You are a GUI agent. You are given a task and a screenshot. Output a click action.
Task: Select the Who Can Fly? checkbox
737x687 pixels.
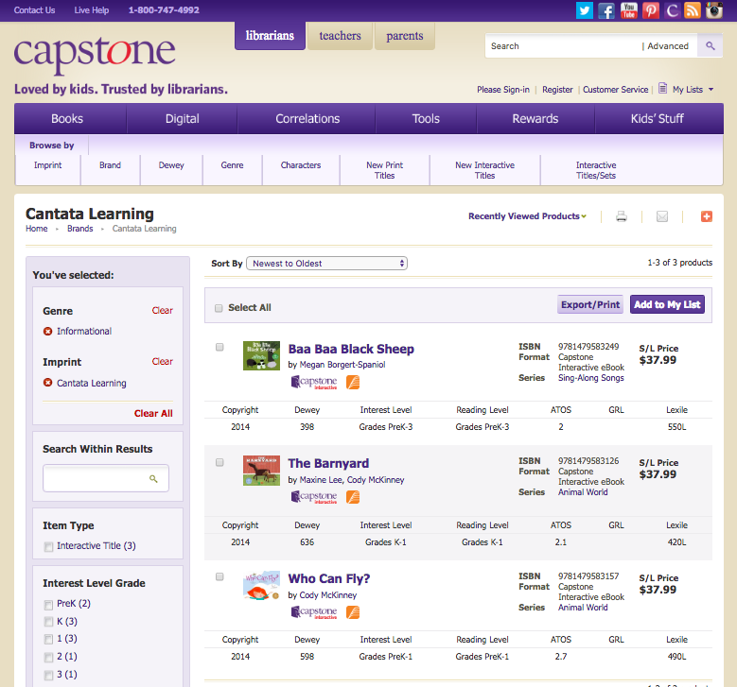click(219, 576)
